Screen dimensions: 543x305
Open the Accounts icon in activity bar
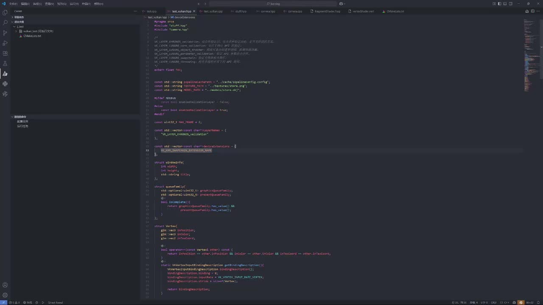click(5, 285)
